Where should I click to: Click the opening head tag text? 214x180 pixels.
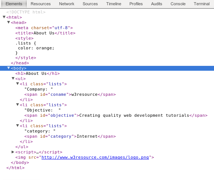[x=19, y=22]
